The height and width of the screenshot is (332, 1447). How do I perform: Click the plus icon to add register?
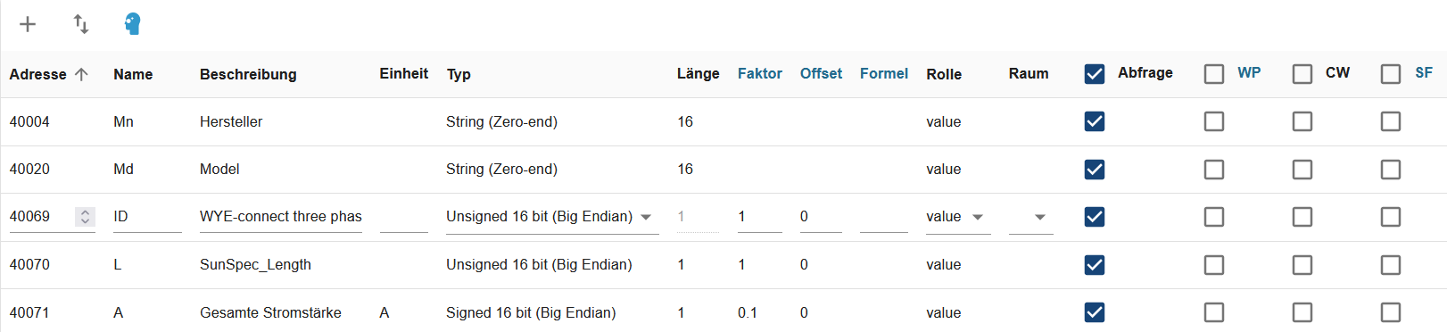click(x=28, y=24)
